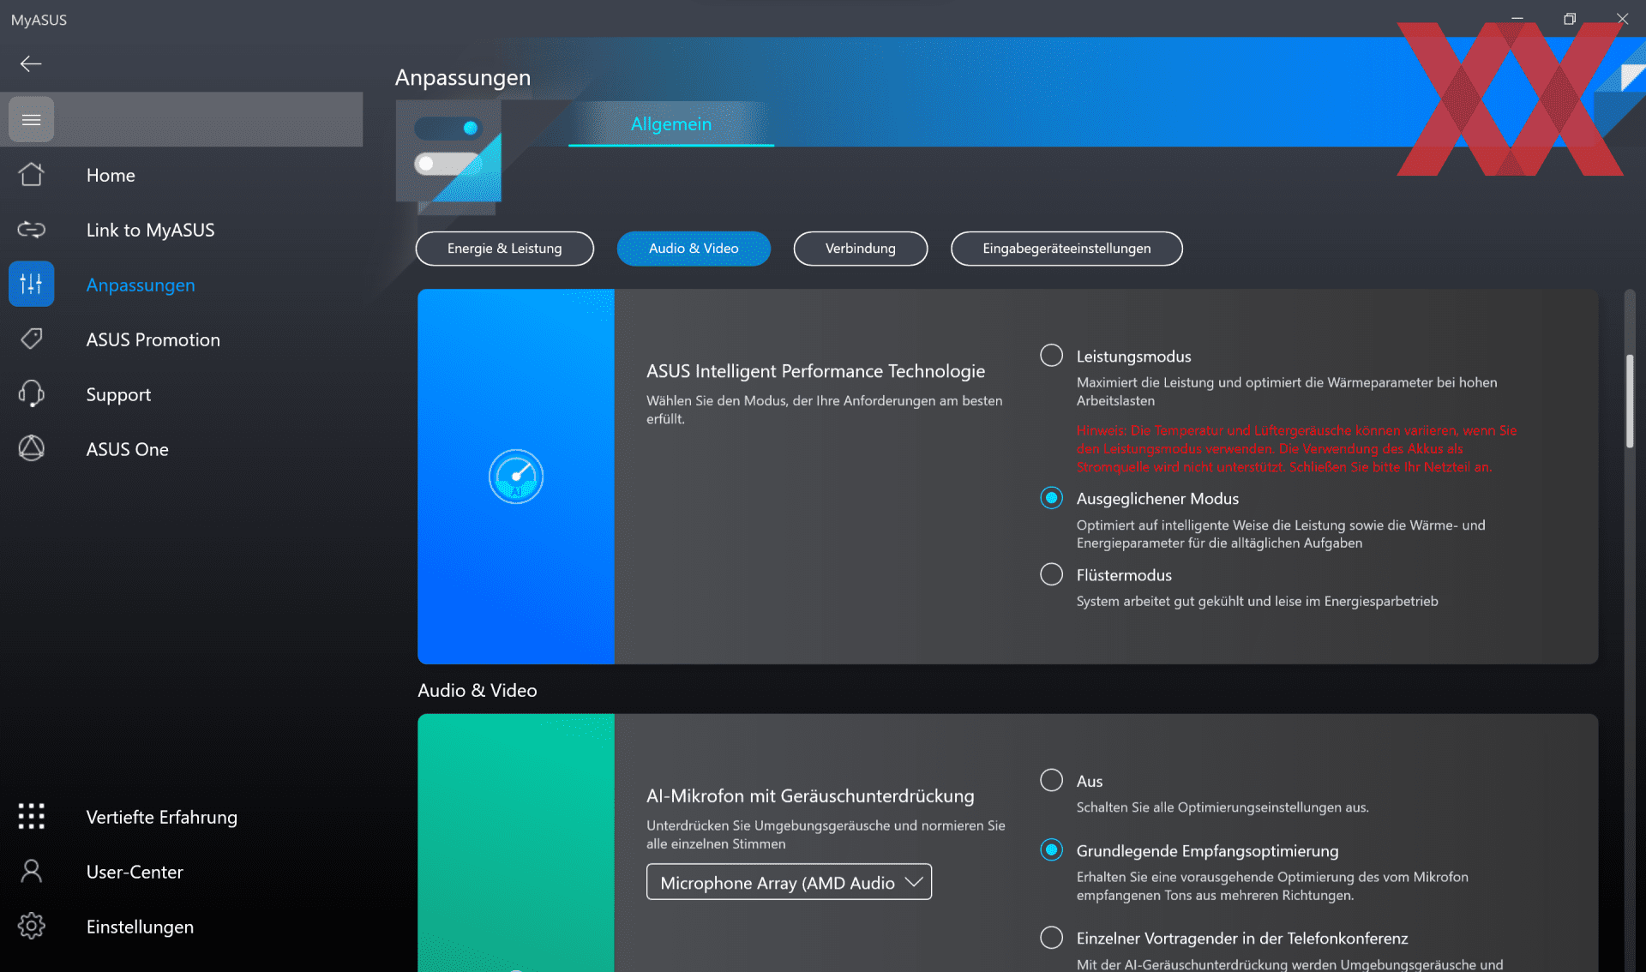The image size is (1646, 972).
Task: Jump to Verbindung section
Action: point(861,249)
